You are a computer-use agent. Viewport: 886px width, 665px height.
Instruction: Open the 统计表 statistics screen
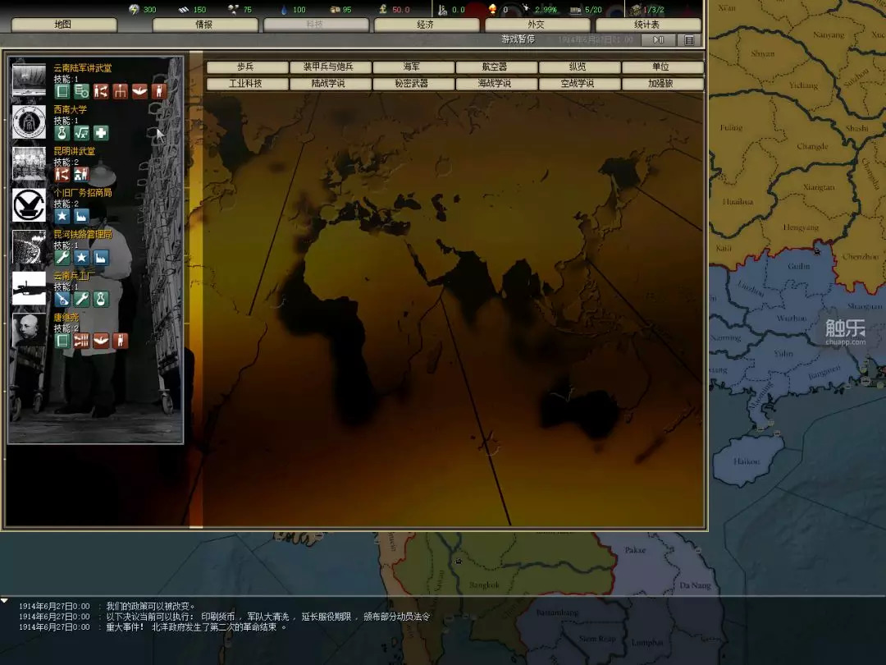click(x=647, y=25)
